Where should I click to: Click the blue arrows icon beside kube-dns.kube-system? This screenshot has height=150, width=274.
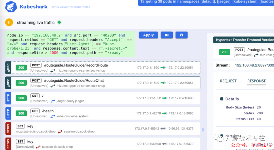[x=53, y=117]
